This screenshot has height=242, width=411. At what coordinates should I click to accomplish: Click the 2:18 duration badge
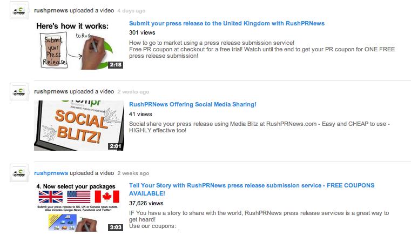pyautogui.click(x=116, y=65)
